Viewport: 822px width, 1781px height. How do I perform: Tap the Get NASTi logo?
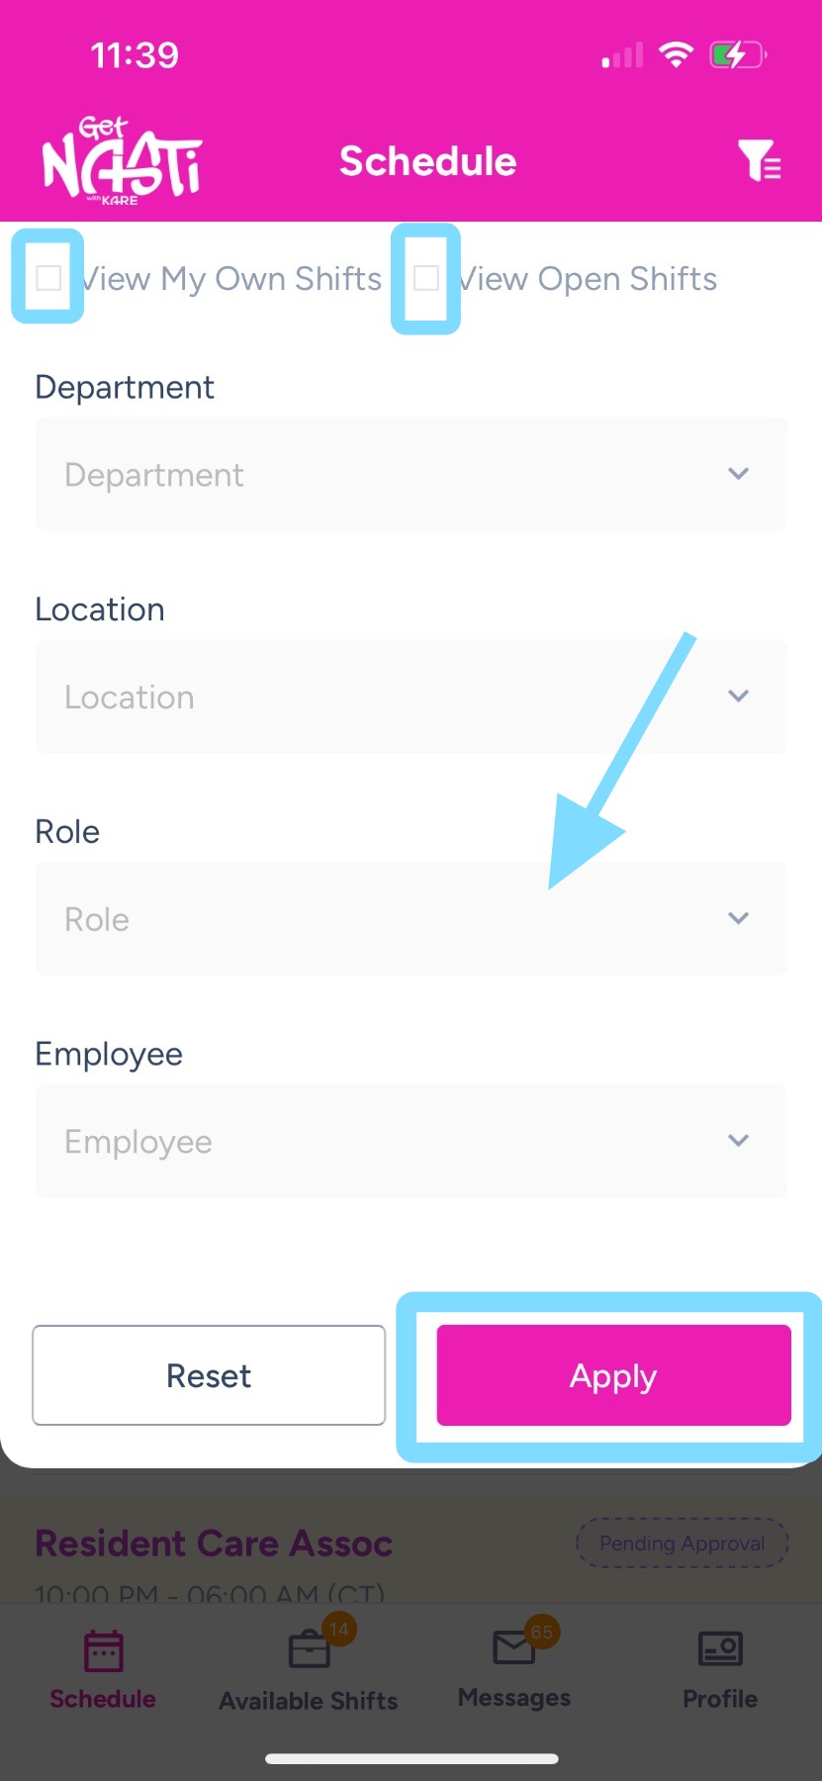click(122, 160)
